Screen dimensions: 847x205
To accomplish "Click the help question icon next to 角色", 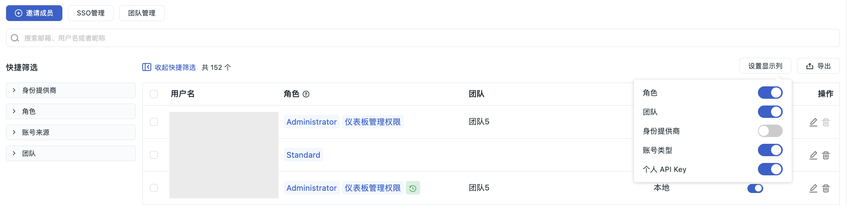I will (x=306, y=94).
